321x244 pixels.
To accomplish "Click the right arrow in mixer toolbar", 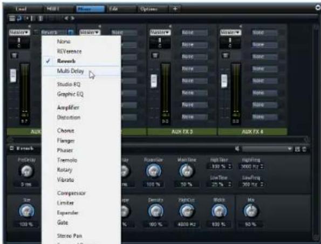I will tap(72, 18).
